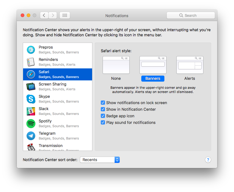Image resolution: width=234 pixels, height=192 pixels.
Task: Click the Spotify logo icon
Action: tap(31, 124)
